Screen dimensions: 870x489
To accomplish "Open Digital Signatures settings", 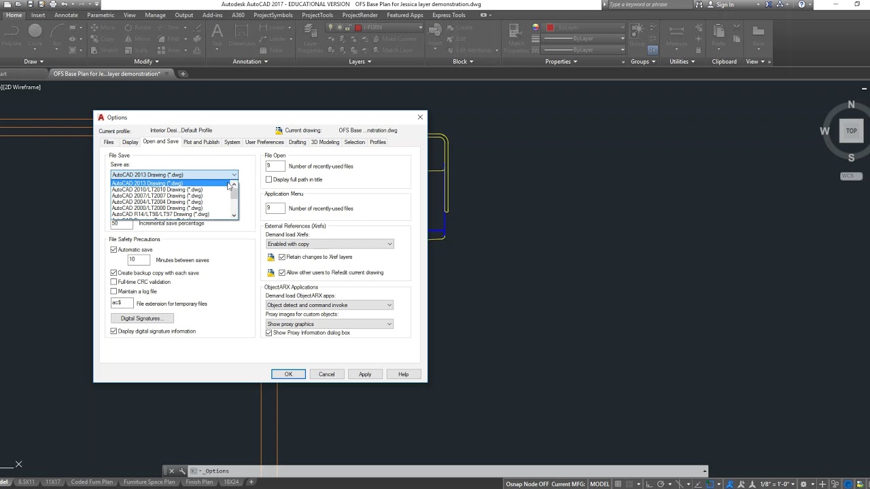I will pyautogui.click(x=142, y=319).
